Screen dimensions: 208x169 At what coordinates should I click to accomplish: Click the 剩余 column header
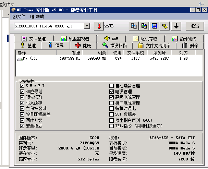(x=95, y=53)
